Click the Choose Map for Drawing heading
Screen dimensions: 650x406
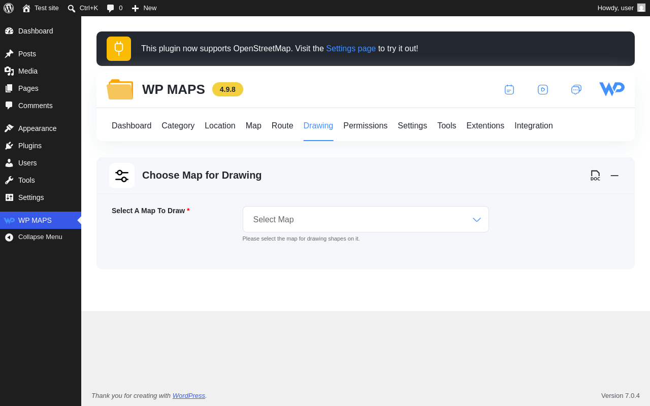[202, 175]
